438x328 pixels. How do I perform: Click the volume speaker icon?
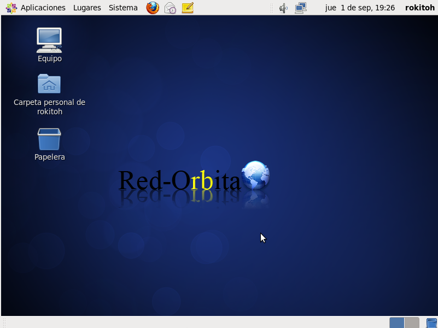click(x=283, y=8)
